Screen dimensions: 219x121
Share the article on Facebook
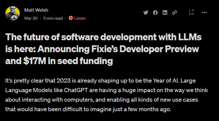155,12
